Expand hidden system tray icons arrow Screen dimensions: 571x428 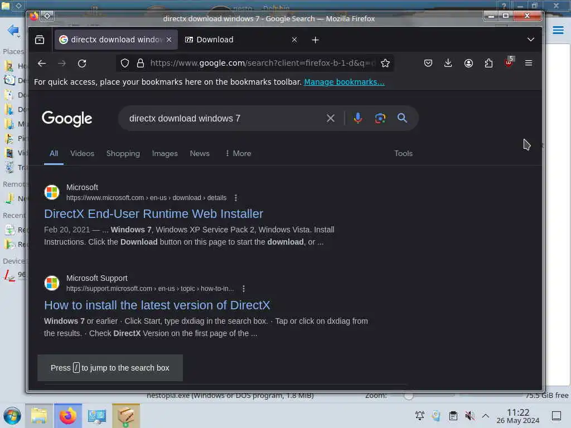(486, 416)
